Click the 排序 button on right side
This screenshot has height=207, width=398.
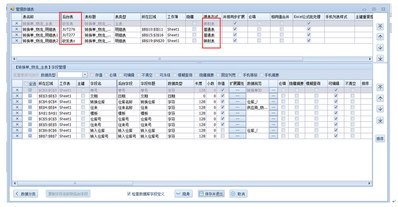click(380, 139)
